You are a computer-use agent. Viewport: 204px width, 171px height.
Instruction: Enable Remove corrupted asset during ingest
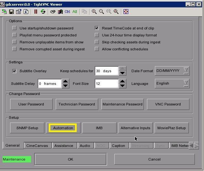click(14, 49)
